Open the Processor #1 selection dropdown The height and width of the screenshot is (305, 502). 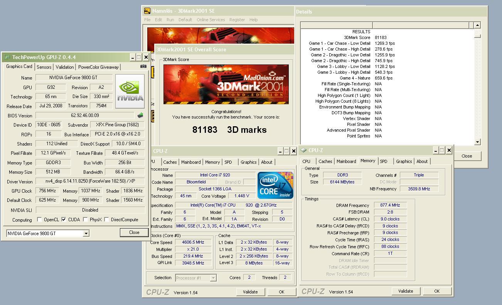(213, 278)
